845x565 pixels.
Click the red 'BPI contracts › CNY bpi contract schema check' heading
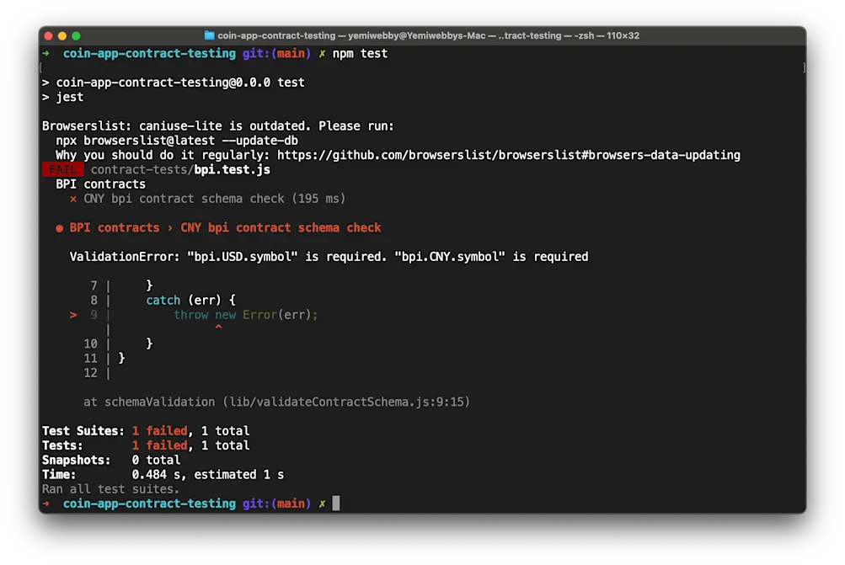218,228
